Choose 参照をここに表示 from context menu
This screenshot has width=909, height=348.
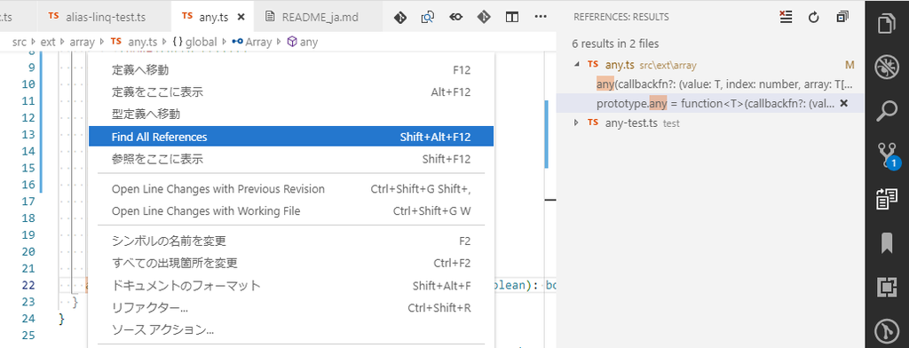(x=291, y=159)
